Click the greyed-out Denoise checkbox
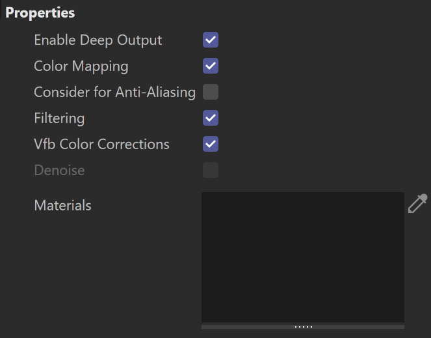 (211, 170)
